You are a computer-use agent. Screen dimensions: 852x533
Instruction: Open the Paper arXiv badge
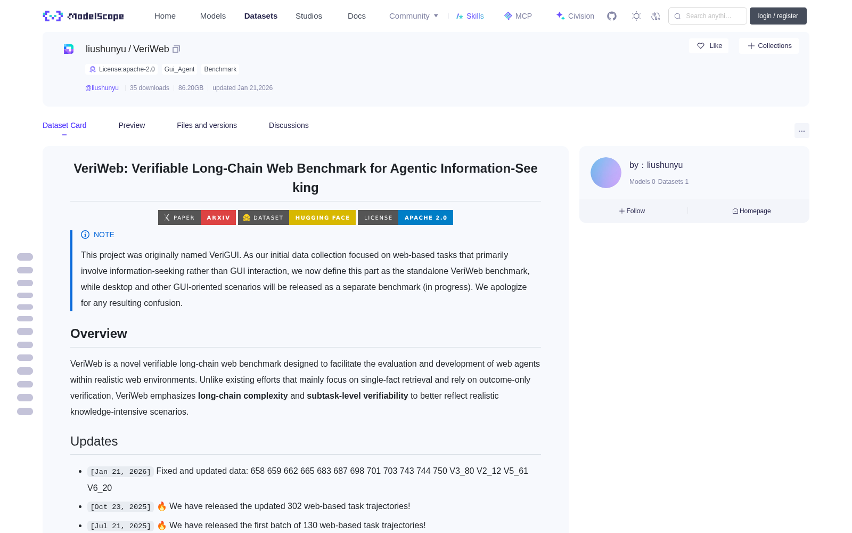point(197,217)
